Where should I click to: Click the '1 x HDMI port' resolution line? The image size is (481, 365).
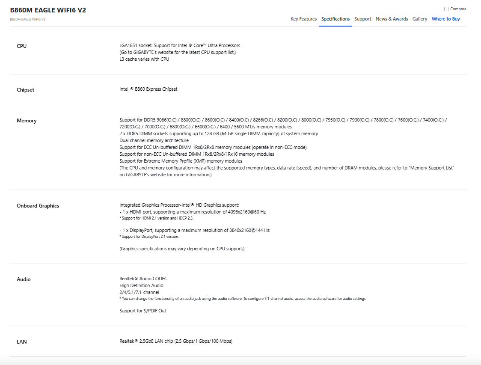(193, 212)
